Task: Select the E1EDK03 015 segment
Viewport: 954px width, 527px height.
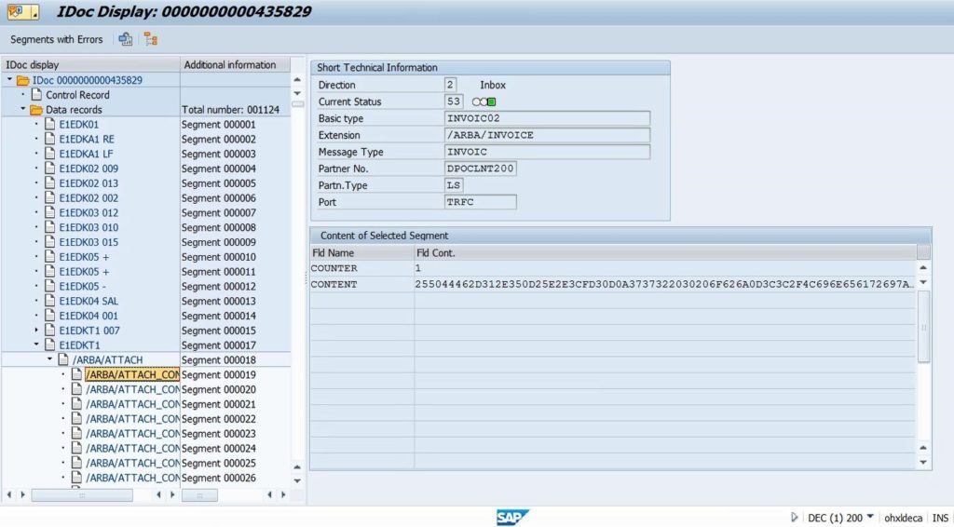Action: (x=89, y=242)
